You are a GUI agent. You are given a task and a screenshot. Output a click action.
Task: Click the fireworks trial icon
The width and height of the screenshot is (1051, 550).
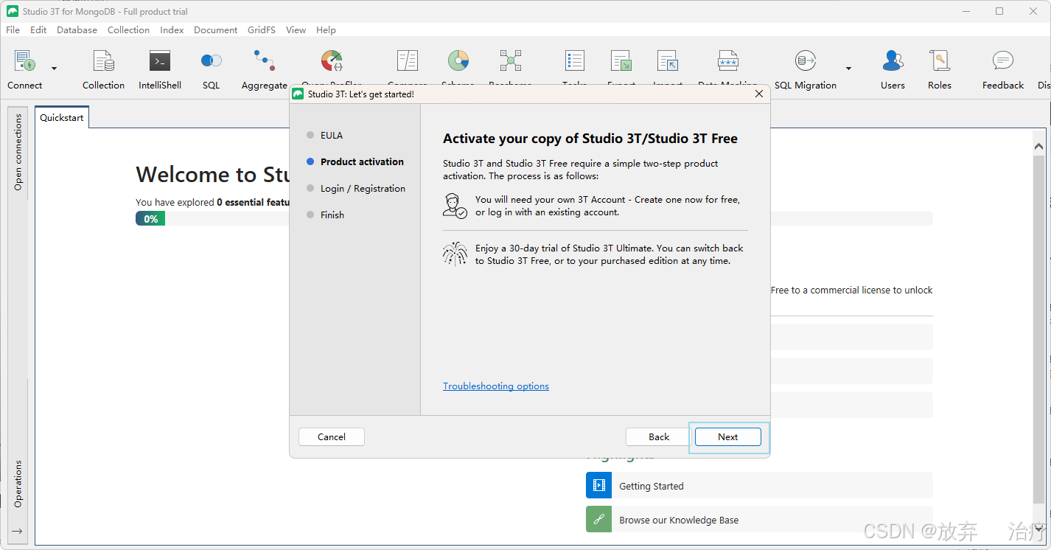(x=455, y=254)
